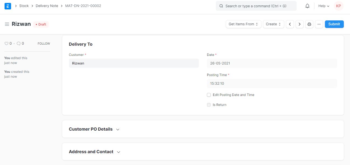Image resolution: width=350 pixels, height=165 pixels.
Task: Open the three-dots more options menu
Action: click(319, 24)
